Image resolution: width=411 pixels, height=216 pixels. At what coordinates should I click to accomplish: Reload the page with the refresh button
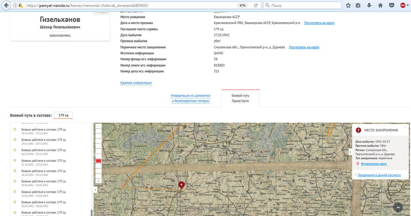point(256,5)
